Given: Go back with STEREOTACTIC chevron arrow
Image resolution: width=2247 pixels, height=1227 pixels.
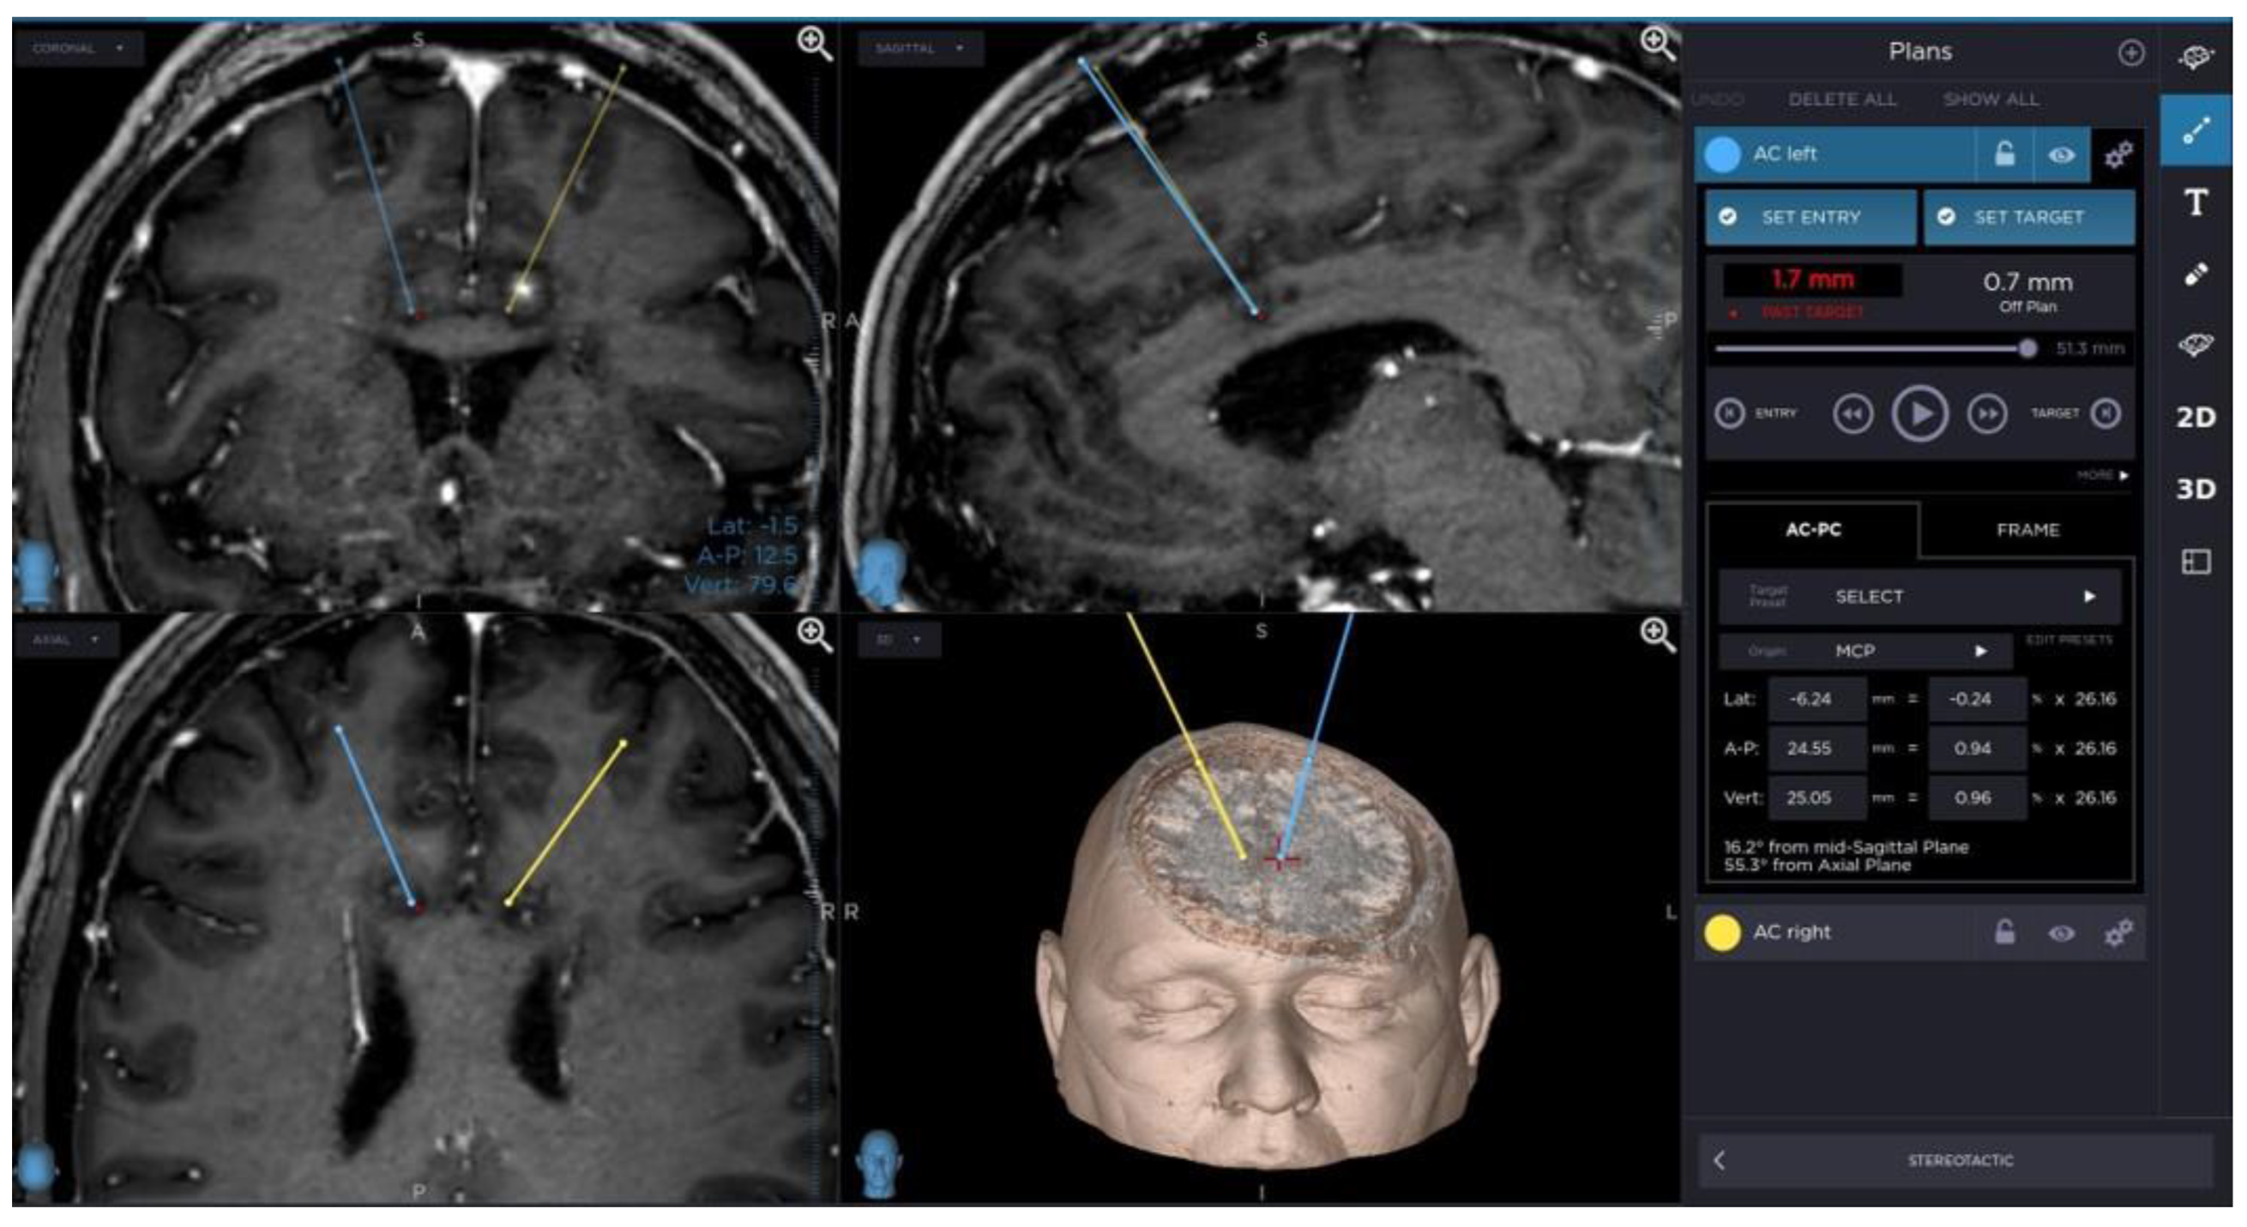Looking at the screenshot, I should tap(1719, 1161).
